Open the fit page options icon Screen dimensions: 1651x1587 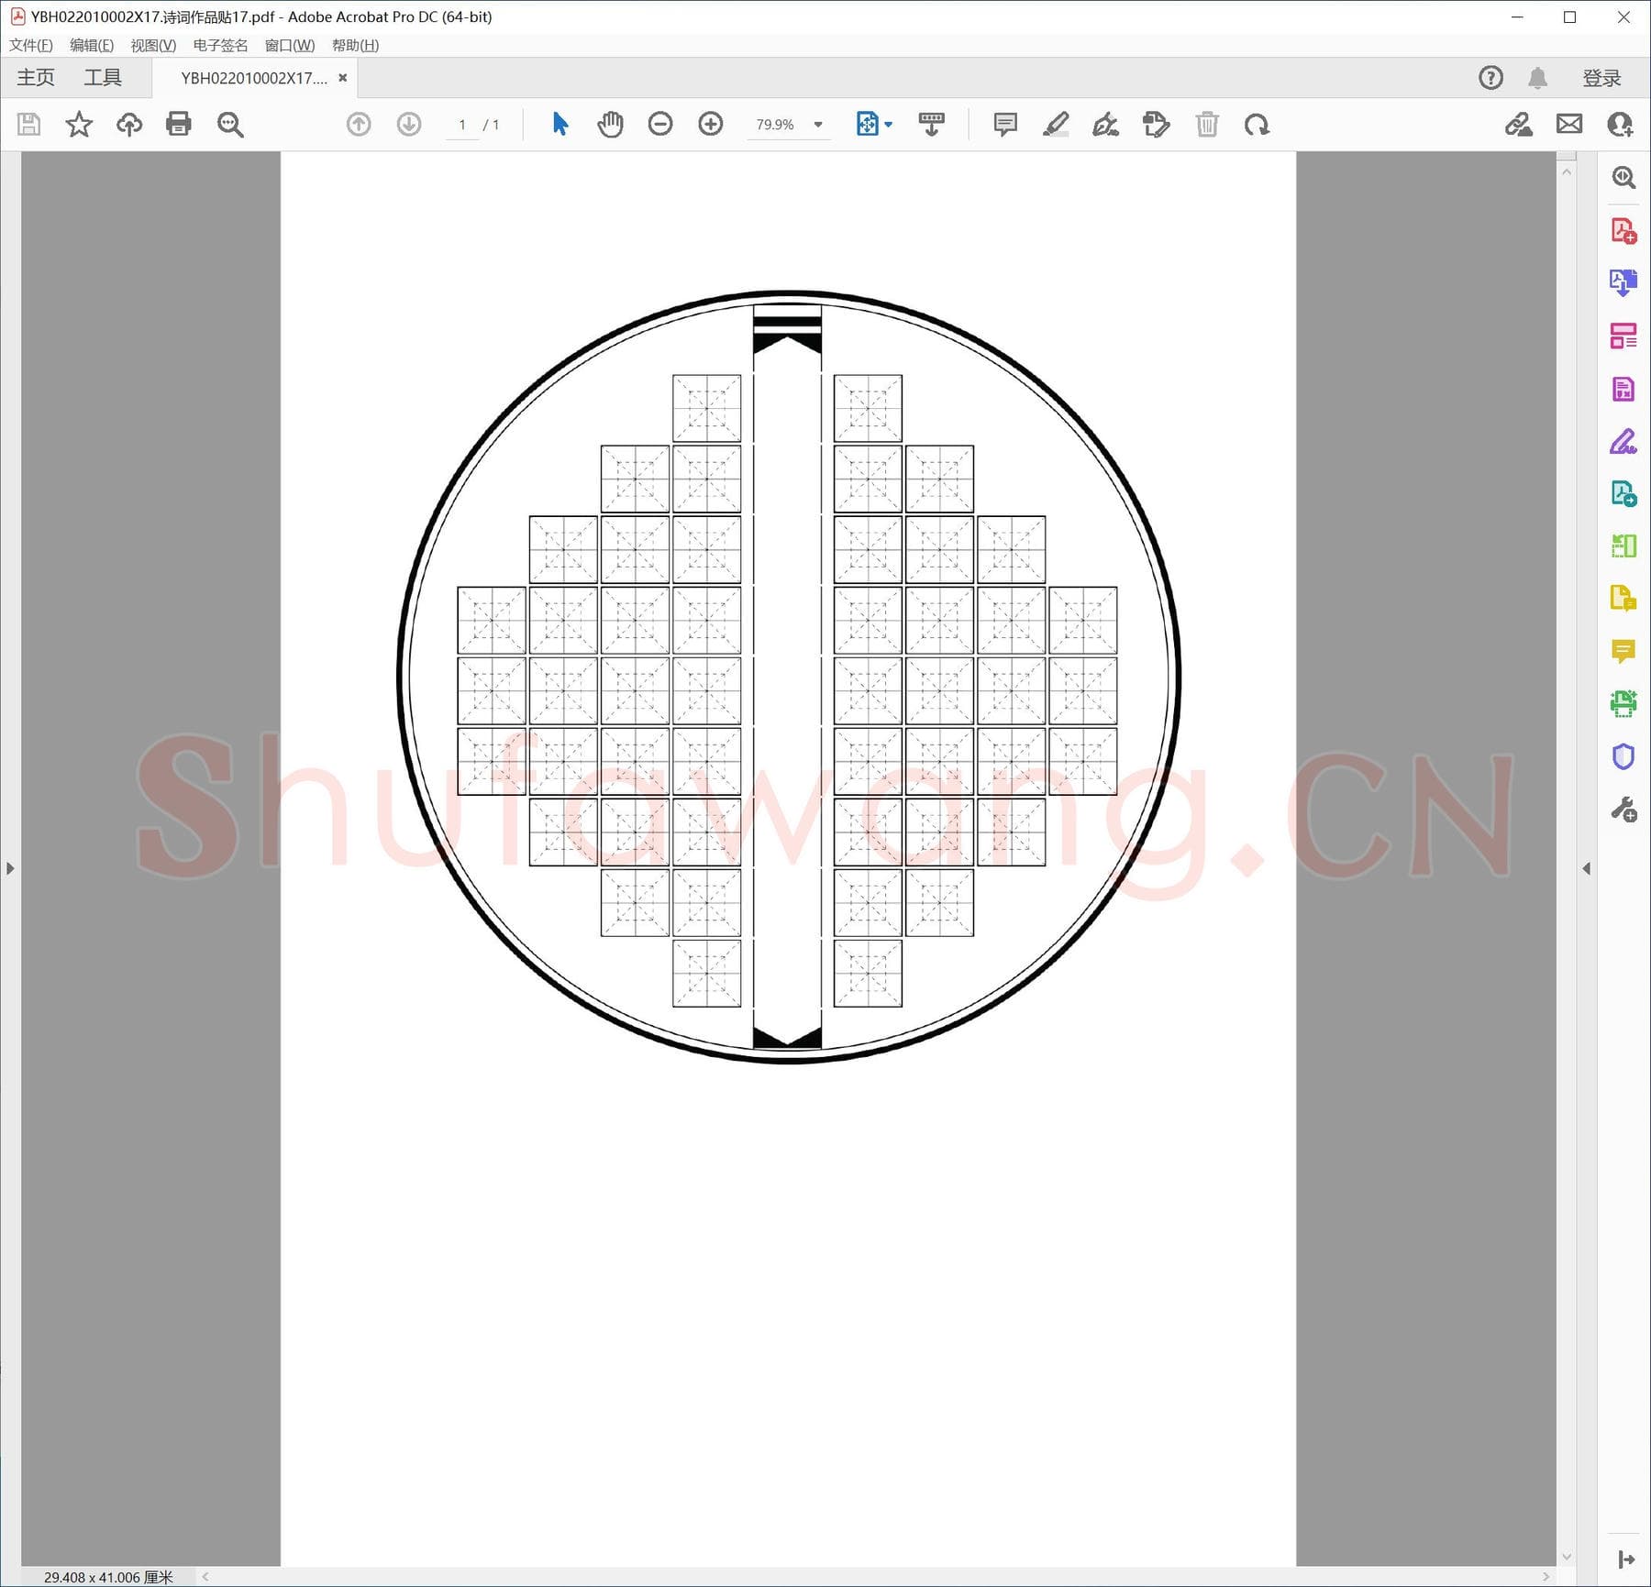(x=868, y=124)
